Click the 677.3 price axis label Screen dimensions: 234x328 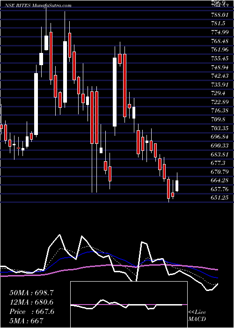click(x=218, y=163)
